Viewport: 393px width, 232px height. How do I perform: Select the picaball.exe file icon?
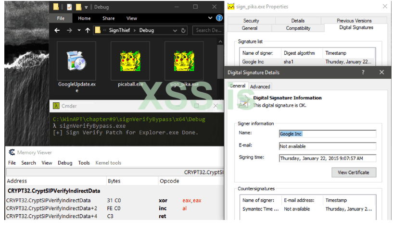pos(130,61)
